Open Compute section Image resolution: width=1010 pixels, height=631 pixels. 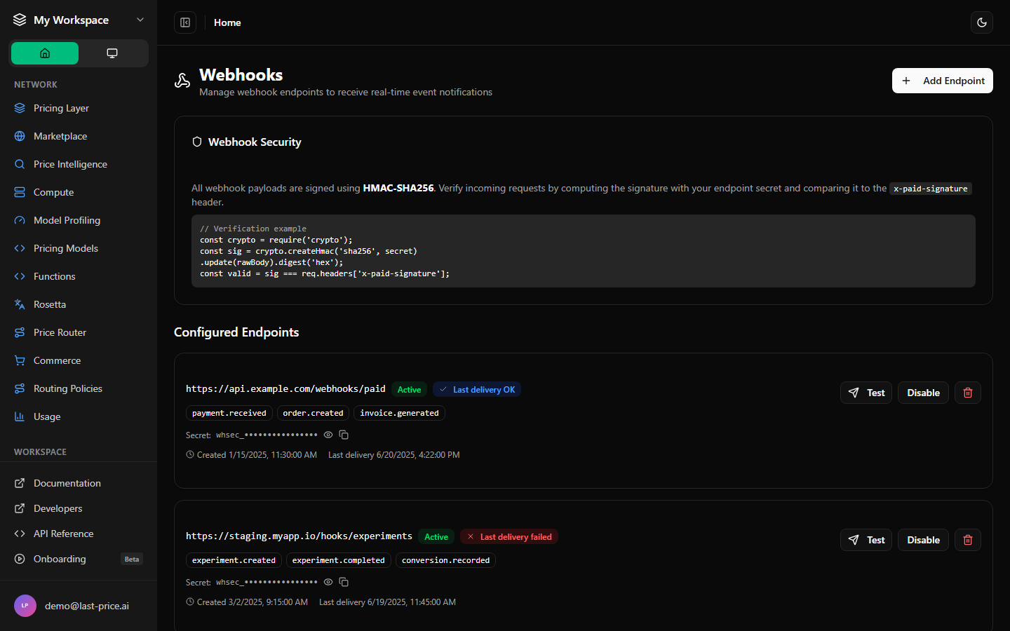coord(79,192)
